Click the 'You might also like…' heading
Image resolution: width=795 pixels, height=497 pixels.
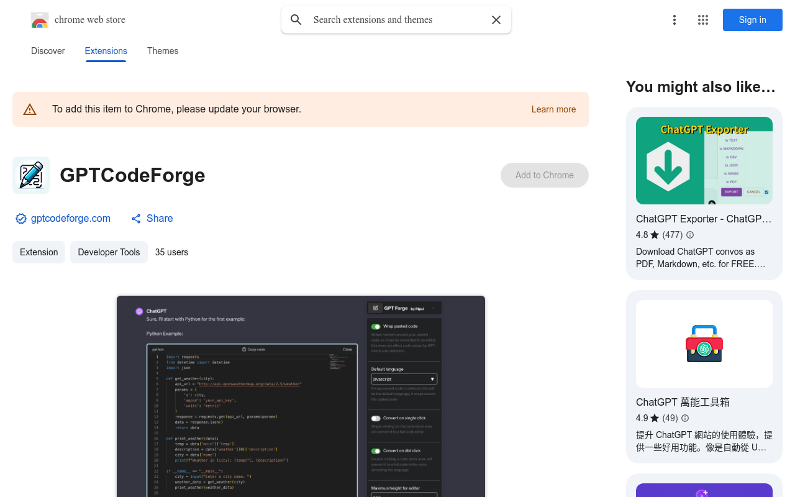coord(701,87)
